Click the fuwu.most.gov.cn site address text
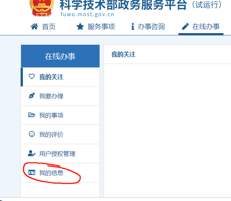The height and width of the screenshot is (201, 231). 88,14
